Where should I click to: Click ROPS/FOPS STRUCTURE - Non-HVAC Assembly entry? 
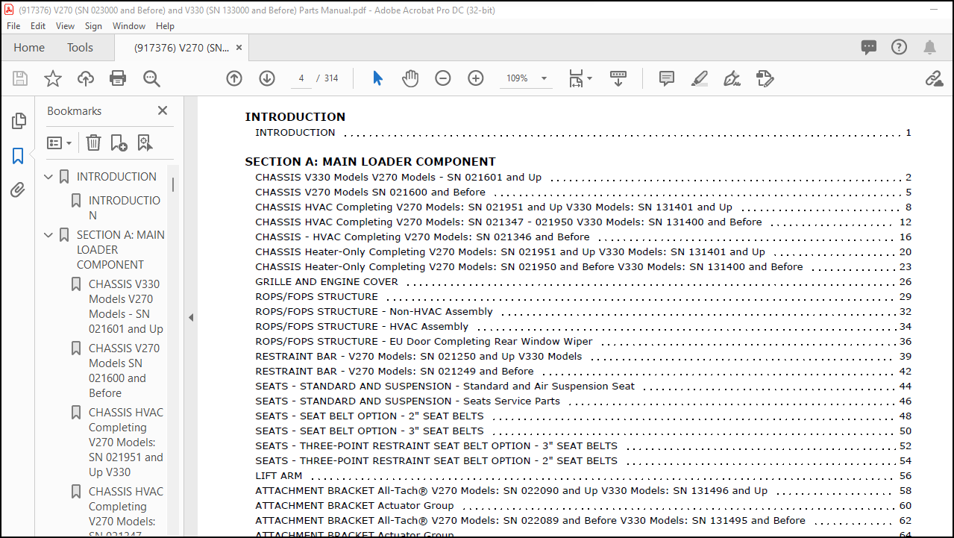click(374, 312)
